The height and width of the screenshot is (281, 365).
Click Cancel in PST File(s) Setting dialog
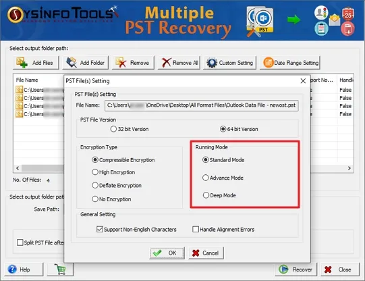206,253
